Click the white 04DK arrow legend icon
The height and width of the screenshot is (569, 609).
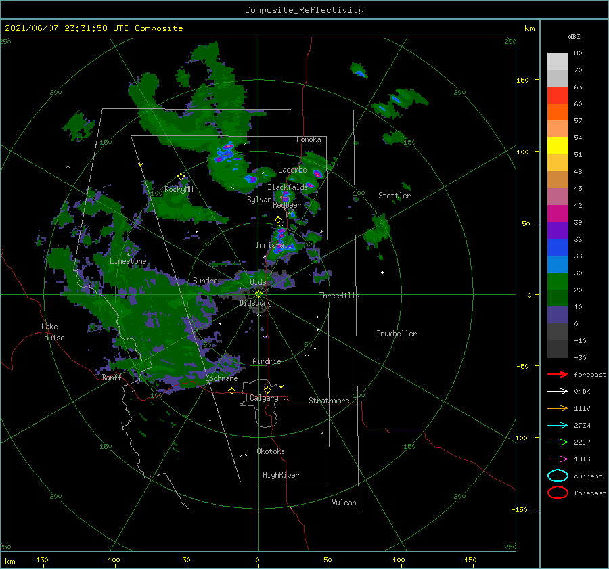click(x=558, y=391)
